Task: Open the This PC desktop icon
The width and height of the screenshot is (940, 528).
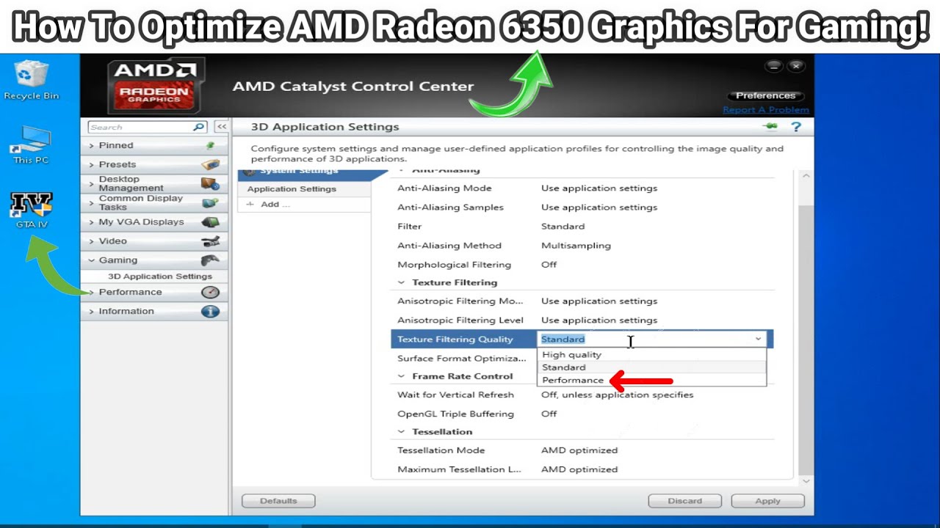Action: [31, 144]
